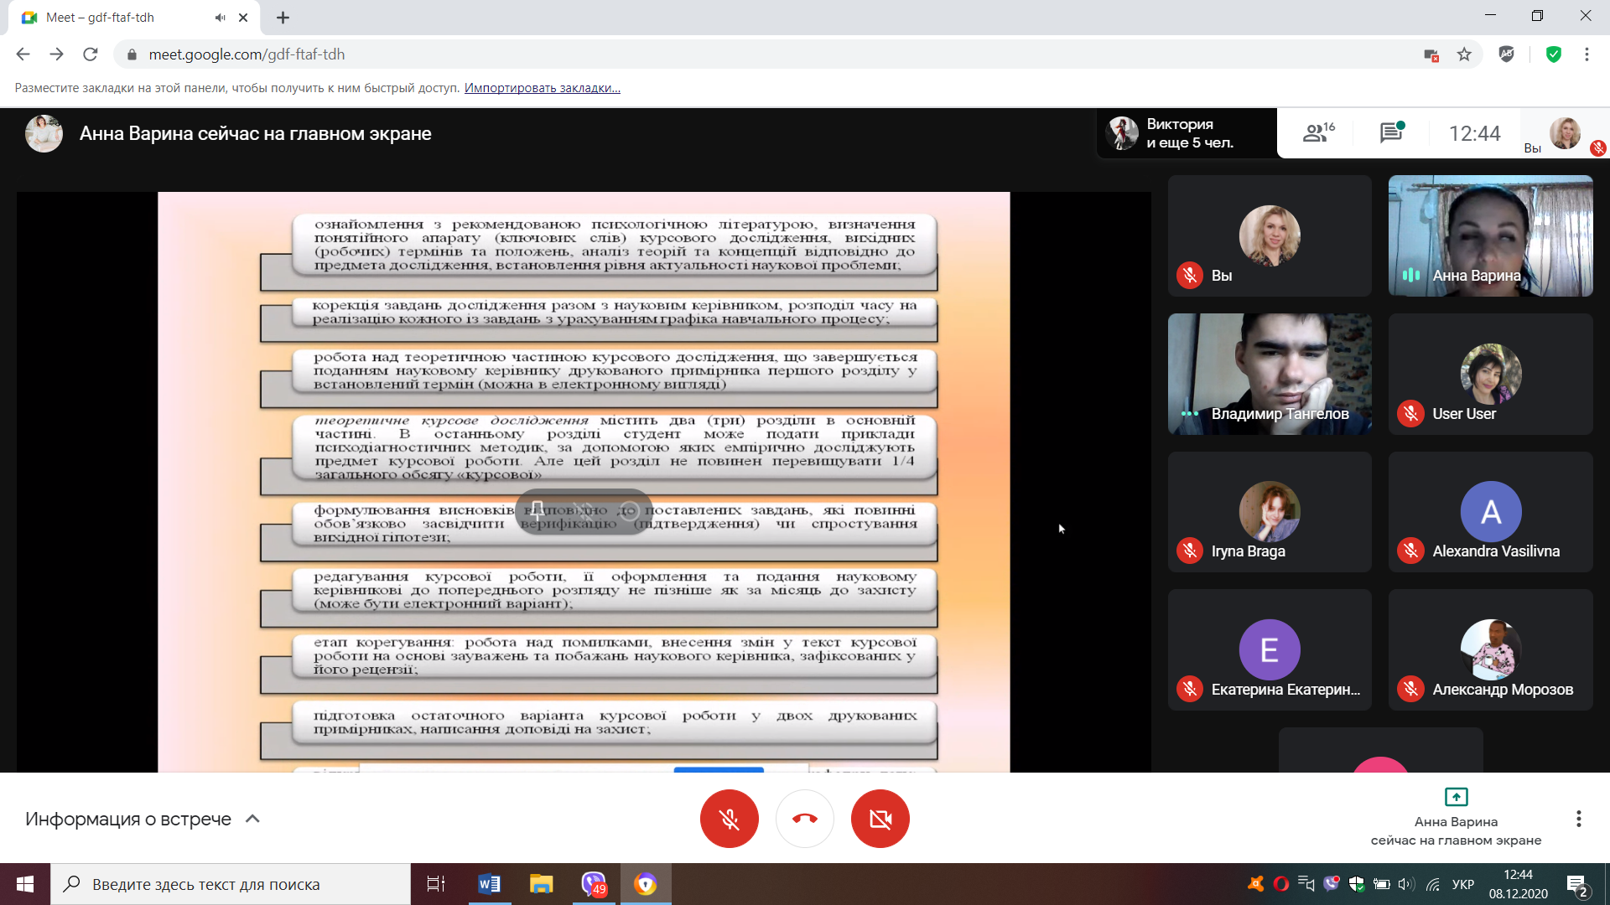The width and height of the screenshot is (1610, 905).
Task: Click the red hang up call button
Action: point(804,819)
